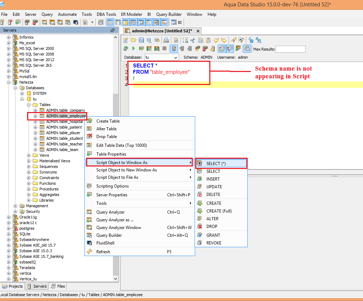
Task: Click the BI toolbar icon in main toolbar
Action: 177,22
